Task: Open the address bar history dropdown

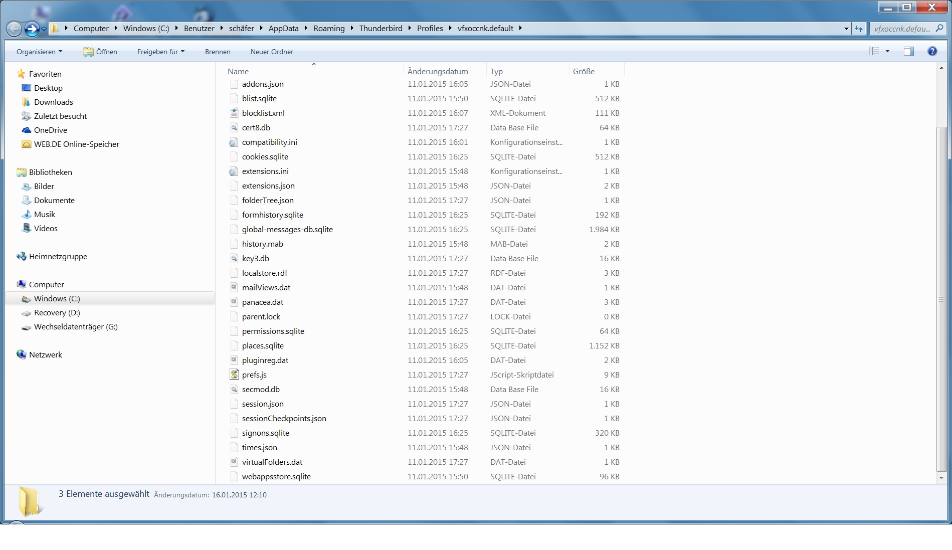Action: point(846,29)
